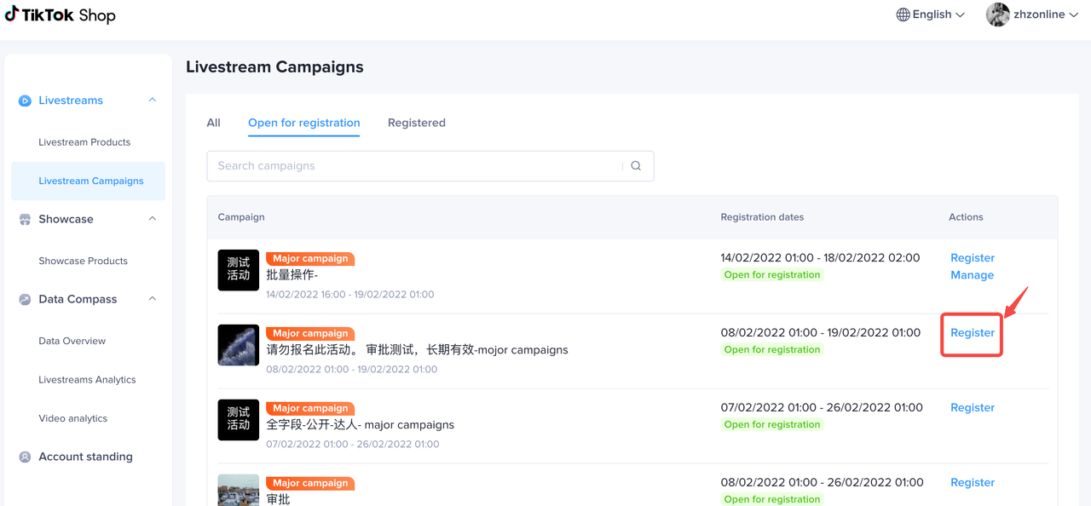Switch to the Registered tab
Viewport: 1091px width, 506px height.
pos(416,123)
